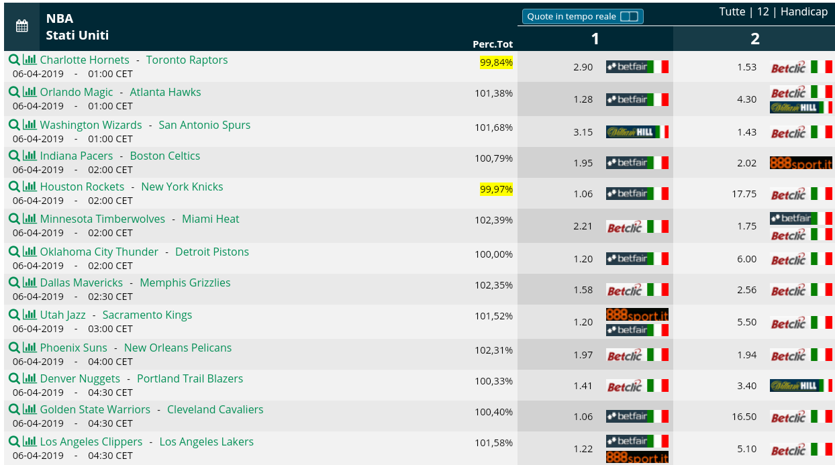Click magnifier icon for Golden State Warriors match
835x465 pixels.
(x=14, y=409)
